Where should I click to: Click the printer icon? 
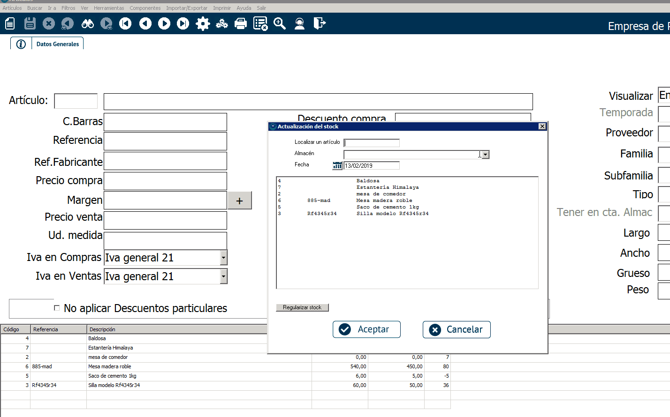pyautogui.click(x=241, y=23)
